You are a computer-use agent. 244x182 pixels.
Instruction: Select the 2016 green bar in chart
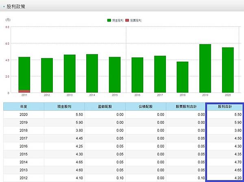click(137, 75)
